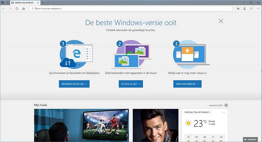
Task: Refresh the page
Action: (17, 9)
